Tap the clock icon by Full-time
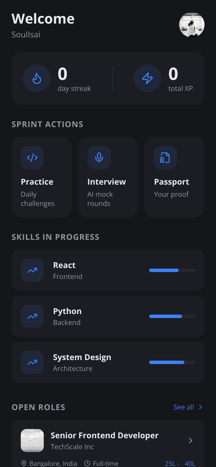The width and height of the screenshot is (216, 467). 87,463
